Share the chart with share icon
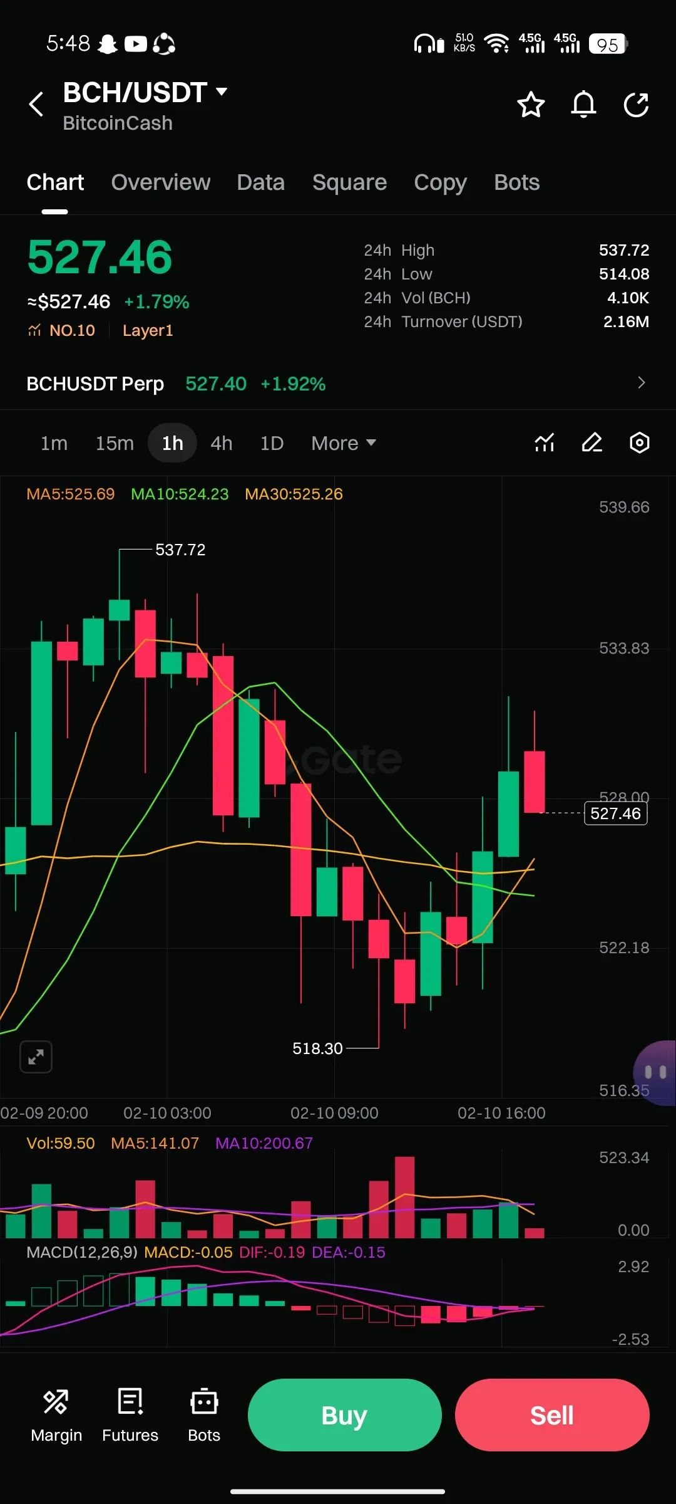Image resolution: width=676 pixels, height=1504 pixels. pos(637,104)
